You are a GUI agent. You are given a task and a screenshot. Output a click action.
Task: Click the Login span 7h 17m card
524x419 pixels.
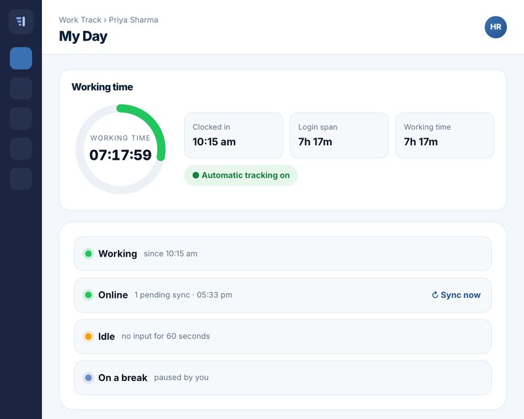tap(339, 136)
